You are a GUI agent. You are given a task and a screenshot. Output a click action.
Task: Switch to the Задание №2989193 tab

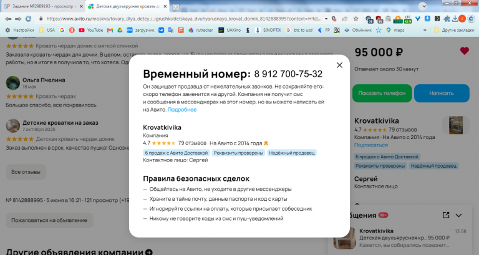pos(43,6)
